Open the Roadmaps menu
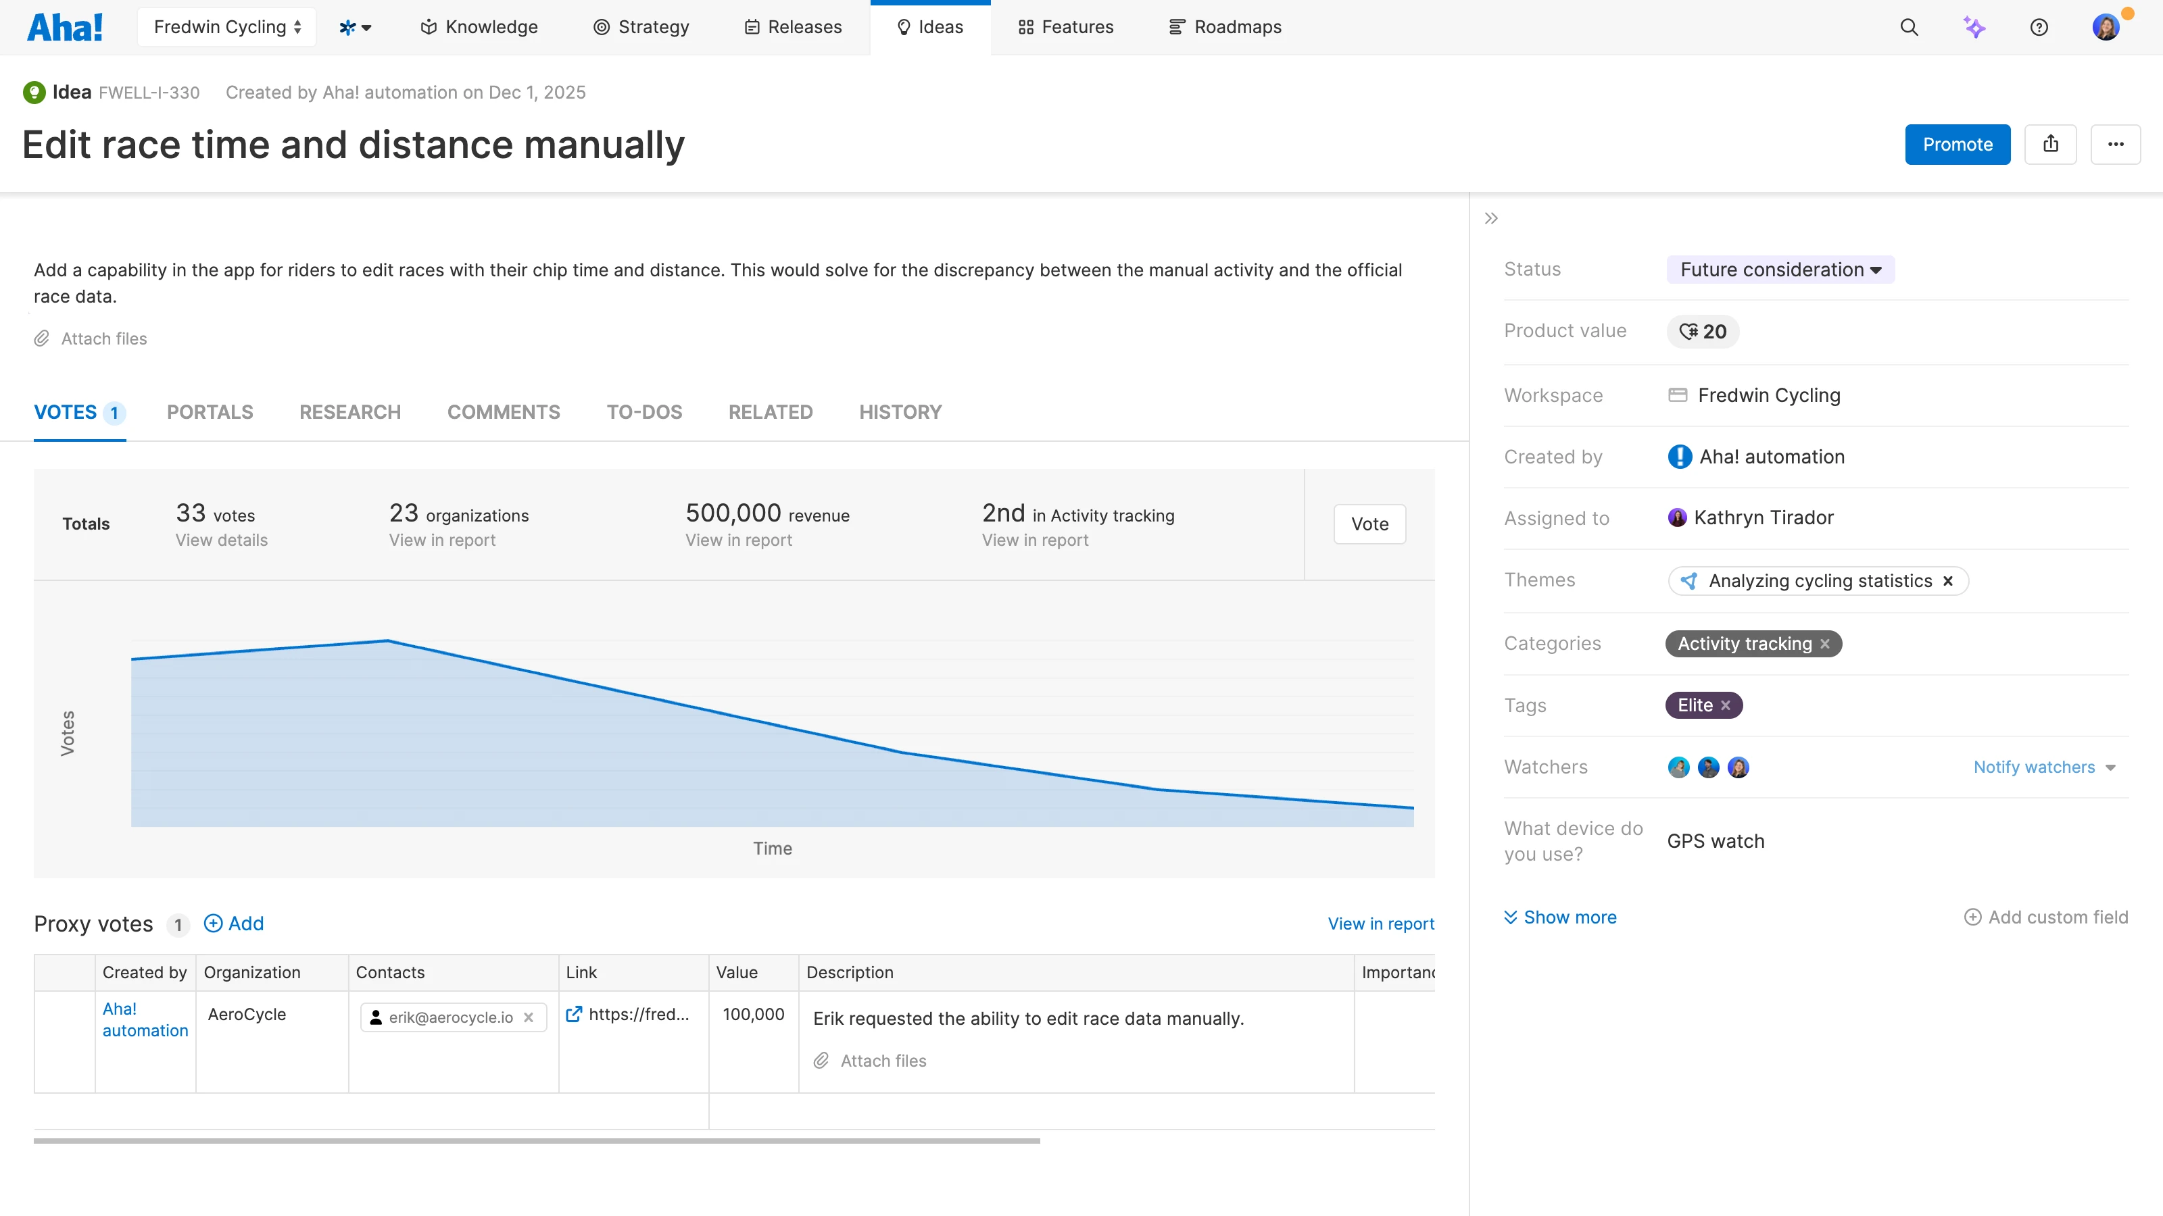Viewport: 2163px width, 1216px height. coord(1225,27)
